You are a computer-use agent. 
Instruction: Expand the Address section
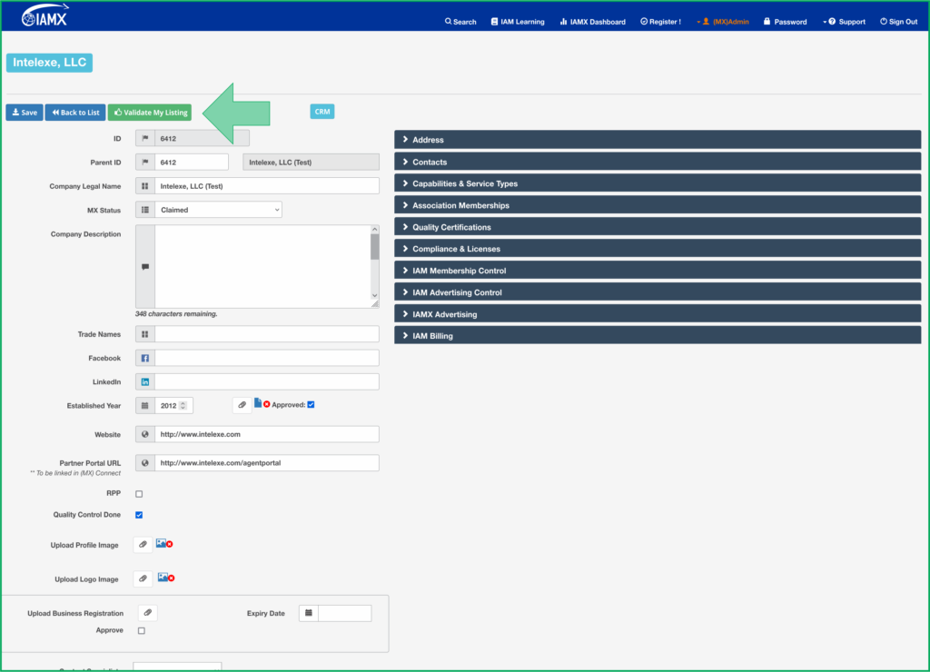click(x=658, y=139)
